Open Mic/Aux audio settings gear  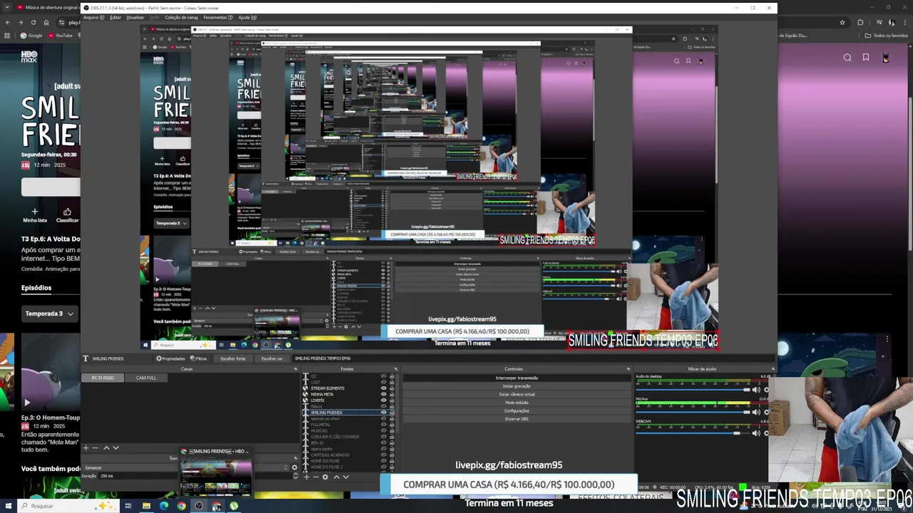[x=766, y=412]
